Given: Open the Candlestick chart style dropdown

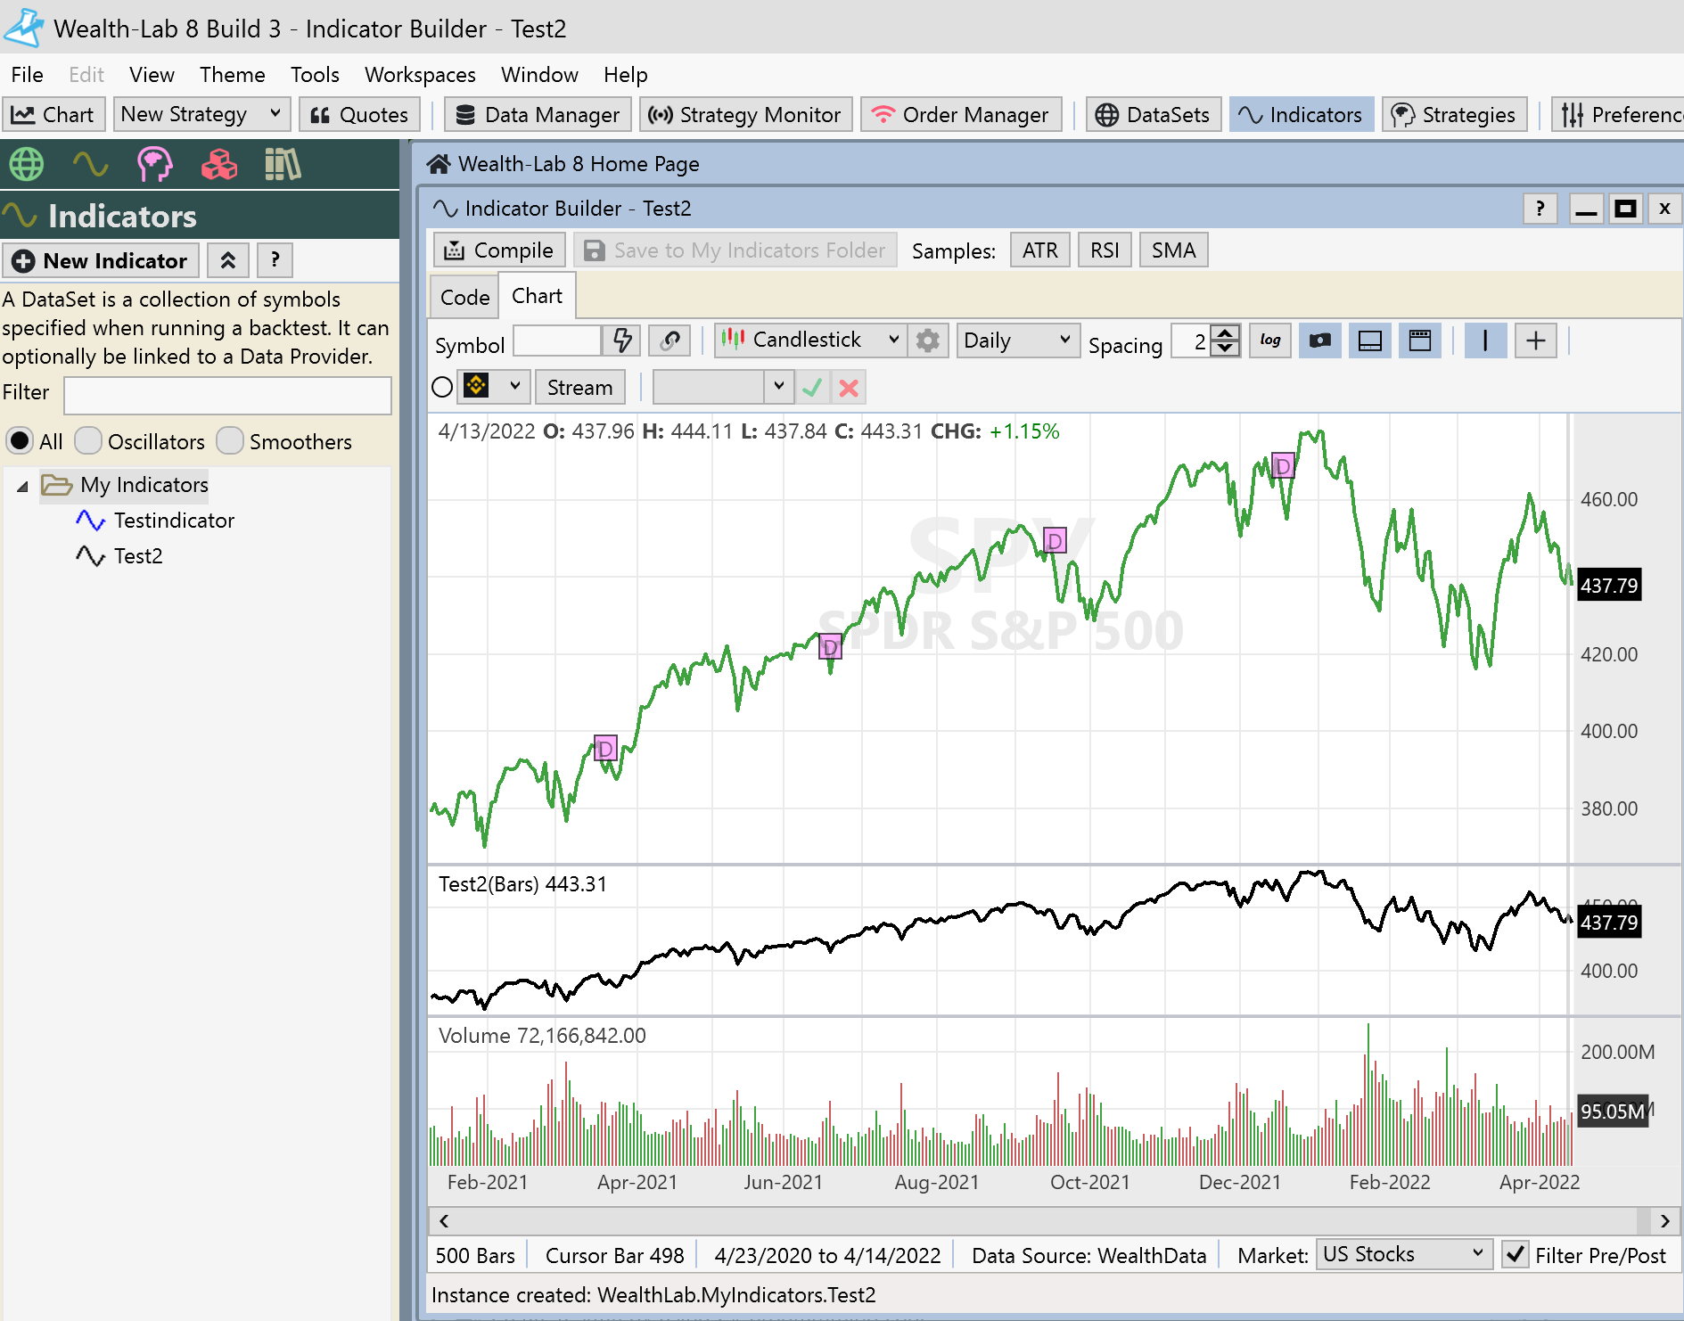Looking at the screenshot, I should click(811, 341).
